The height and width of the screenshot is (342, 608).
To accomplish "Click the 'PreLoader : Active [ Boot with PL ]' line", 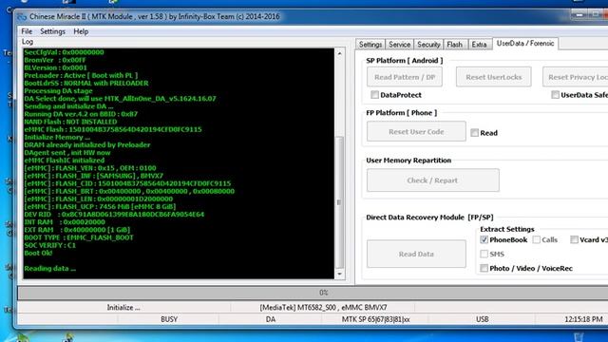I will (x=81, y=75).
